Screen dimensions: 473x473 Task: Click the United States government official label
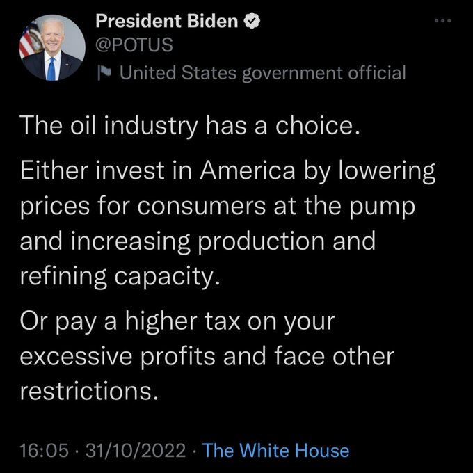[x=262, y=72]
